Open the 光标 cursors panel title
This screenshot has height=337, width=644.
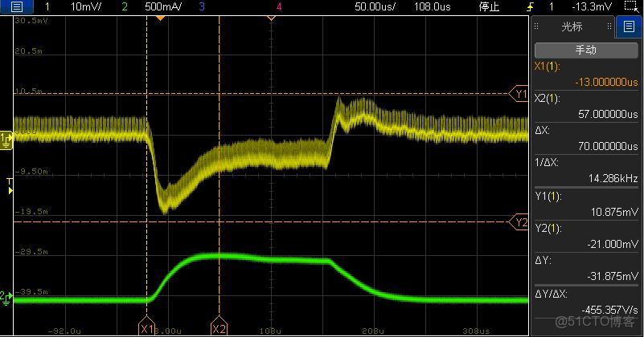(x=572, y=26)
